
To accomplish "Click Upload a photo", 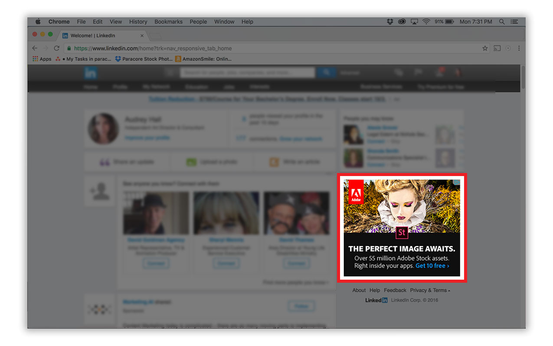I will (212, 162).
